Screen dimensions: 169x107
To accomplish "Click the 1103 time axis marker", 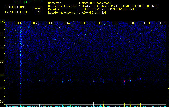I will (x=50, y=23).
